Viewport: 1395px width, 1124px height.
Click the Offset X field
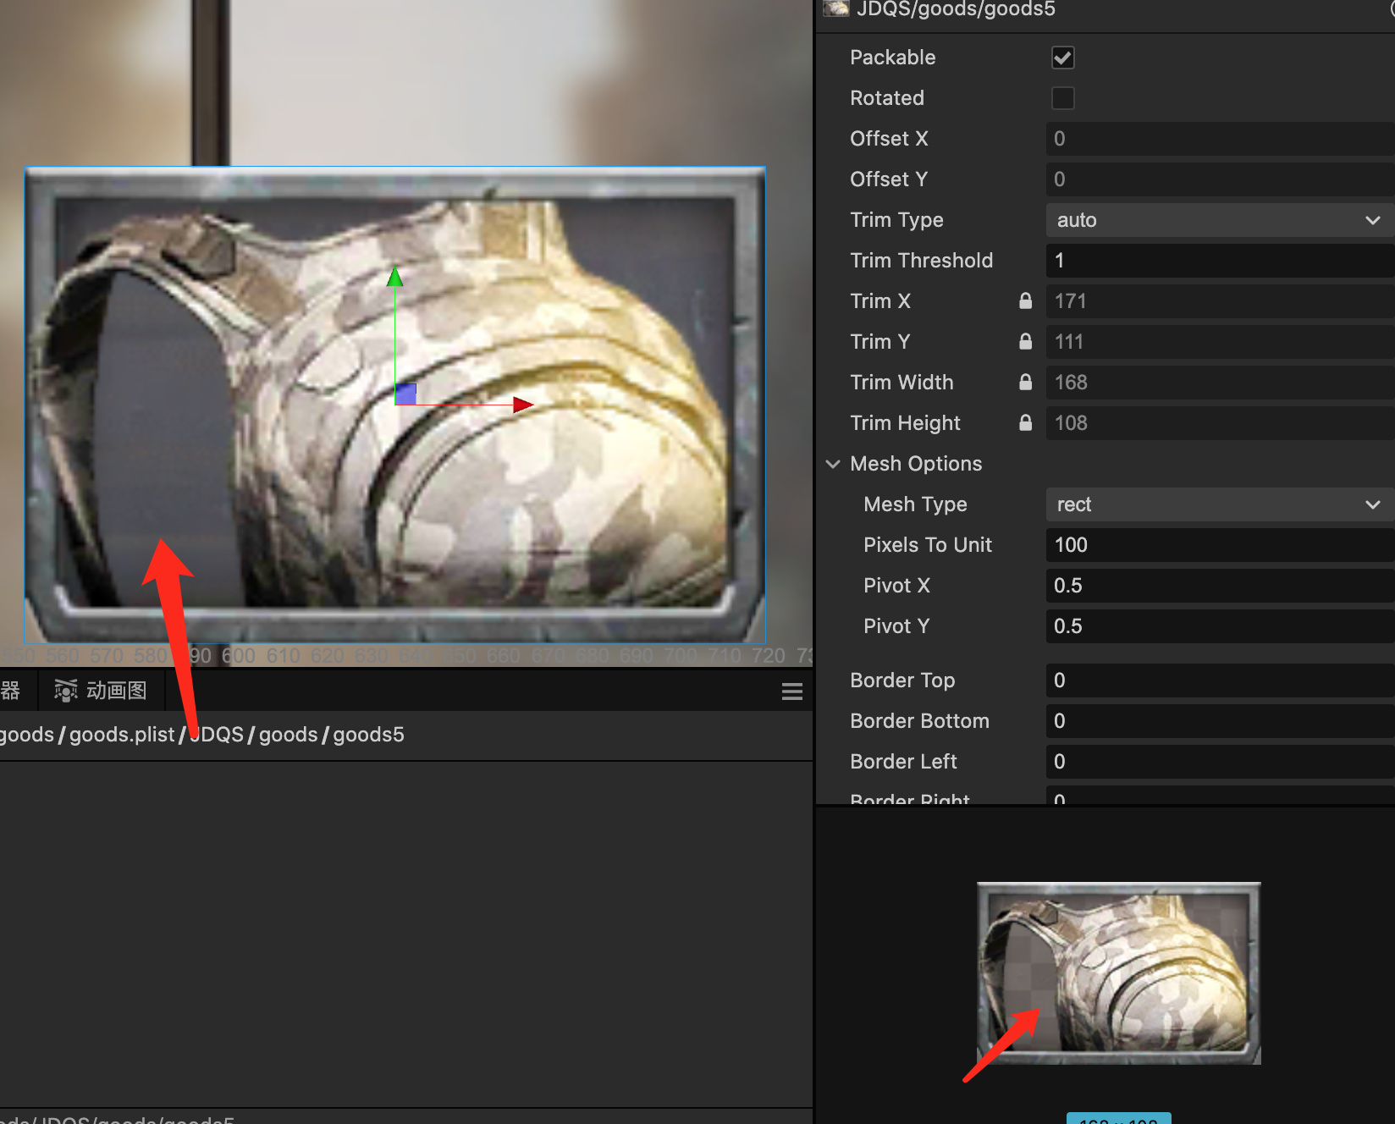(1220, 139)
